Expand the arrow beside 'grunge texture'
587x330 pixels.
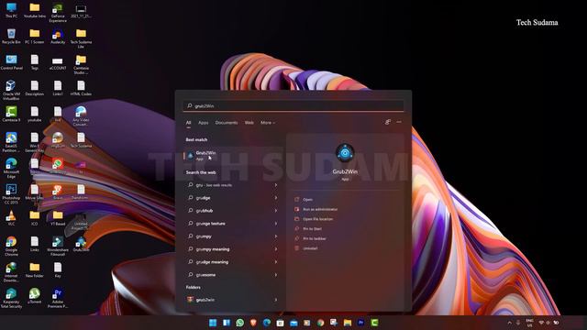(x=276, y=224)
